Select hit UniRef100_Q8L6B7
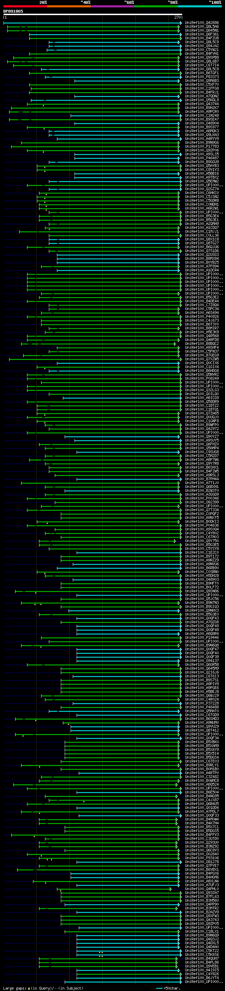Screen dimensions: 225x991 (x=202, y=61)
